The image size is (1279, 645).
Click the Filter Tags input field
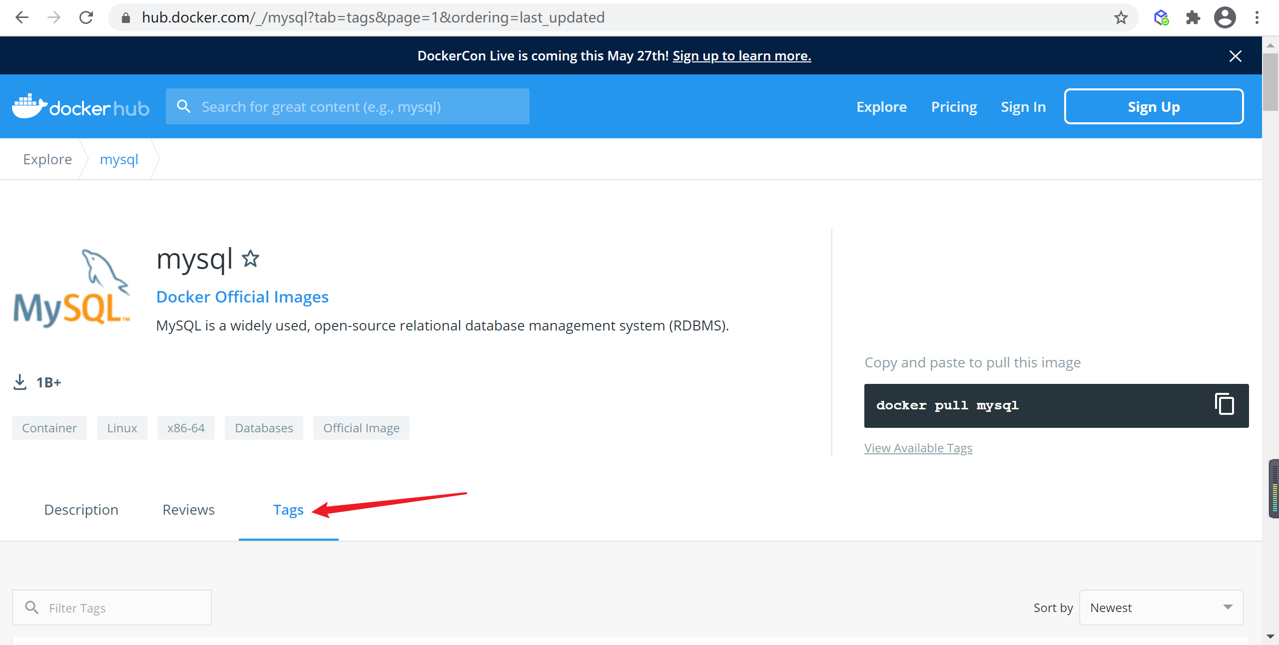(115, 607)
